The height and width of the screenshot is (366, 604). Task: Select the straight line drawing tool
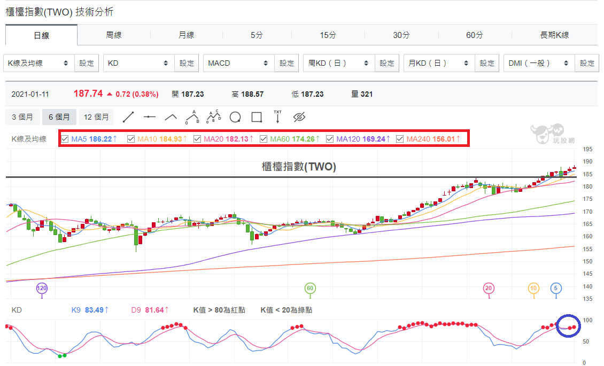128,117
